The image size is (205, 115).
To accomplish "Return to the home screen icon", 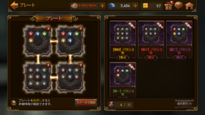I will pos(189,6).
